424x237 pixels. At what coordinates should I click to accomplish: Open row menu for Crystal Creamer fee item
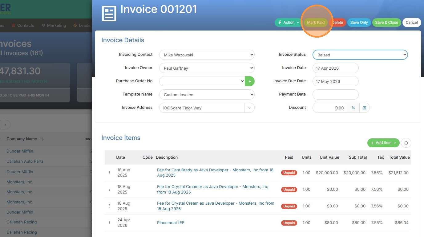click(x=110, y=189)
